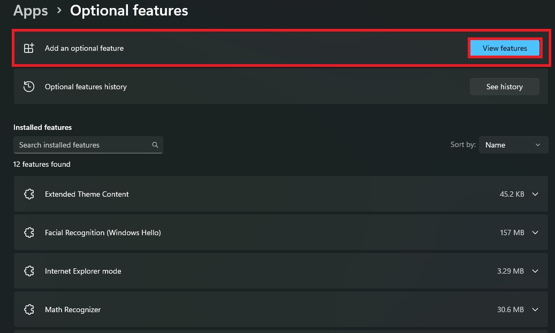Open the Sort by Name dropdown
The image size is (555, 333).
coord(513,145)
